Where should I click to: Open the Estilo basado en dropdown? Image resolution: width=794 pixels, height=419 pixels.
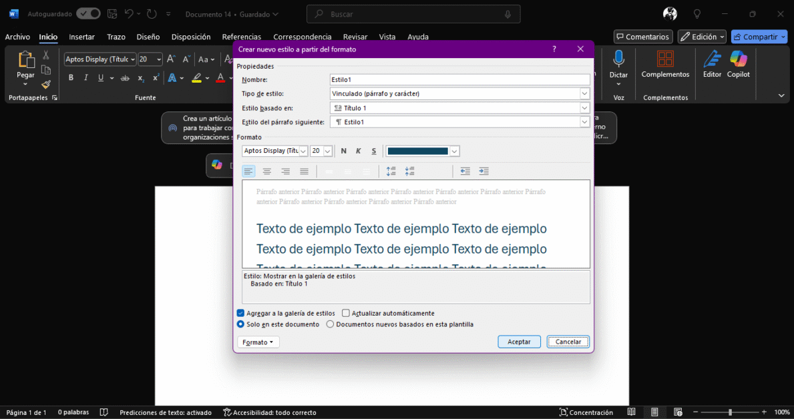click(585, 107)
